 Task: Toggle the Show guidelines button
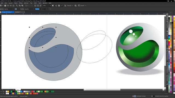[x=62, y=5]
